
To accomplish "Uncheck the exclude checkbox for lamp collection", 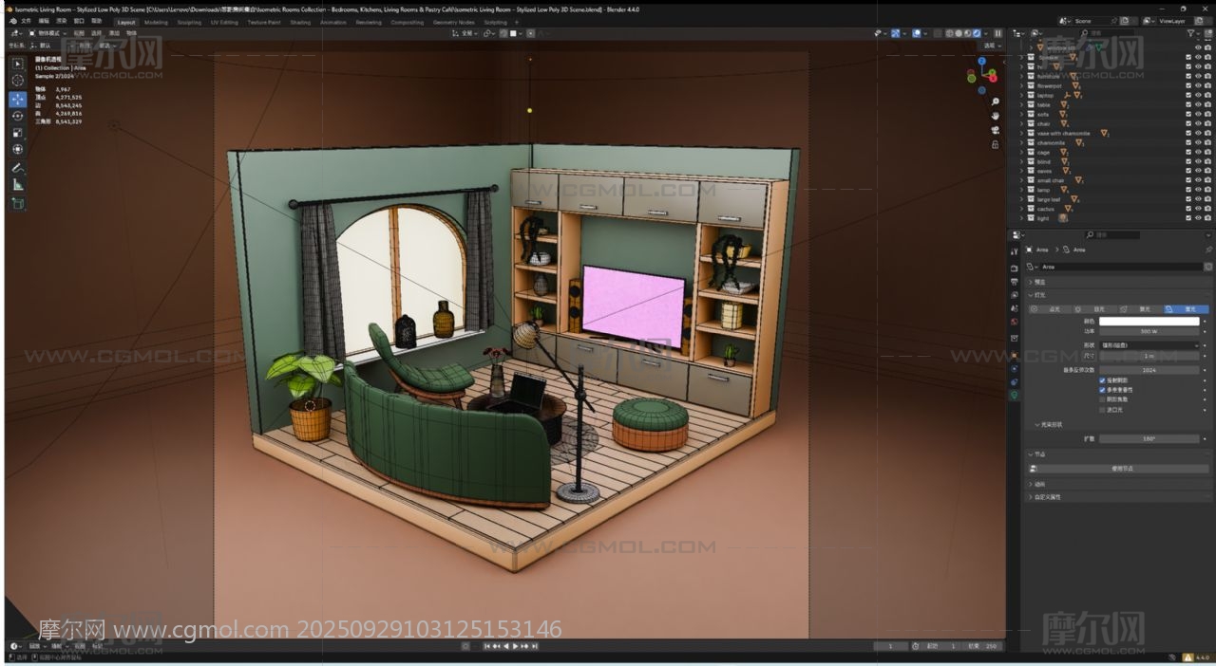I will coord(1187,190).
